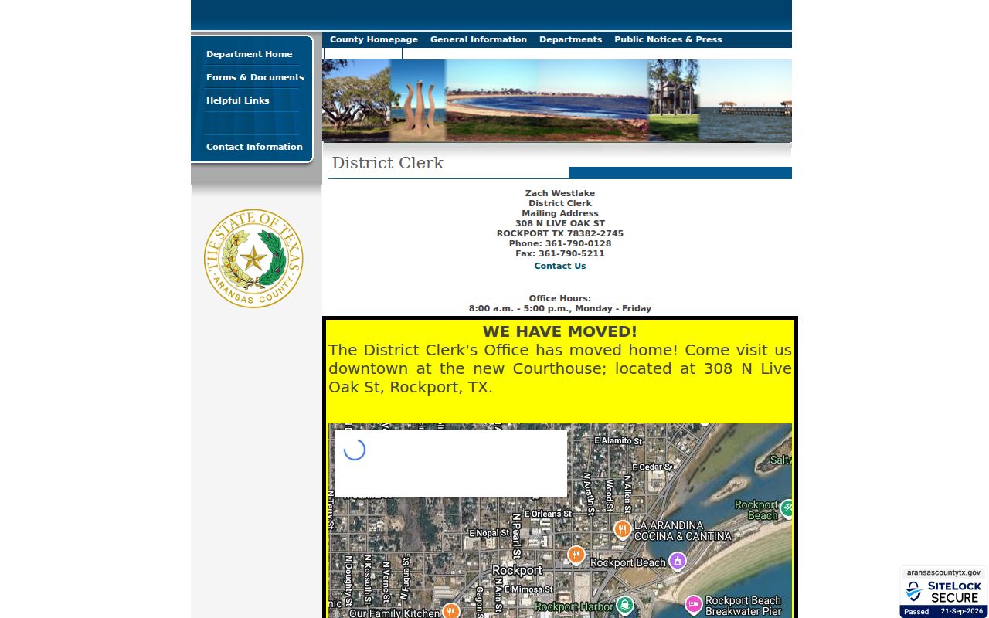
Task: Open Forms & Documents in the sidebar
Action: 255,77
